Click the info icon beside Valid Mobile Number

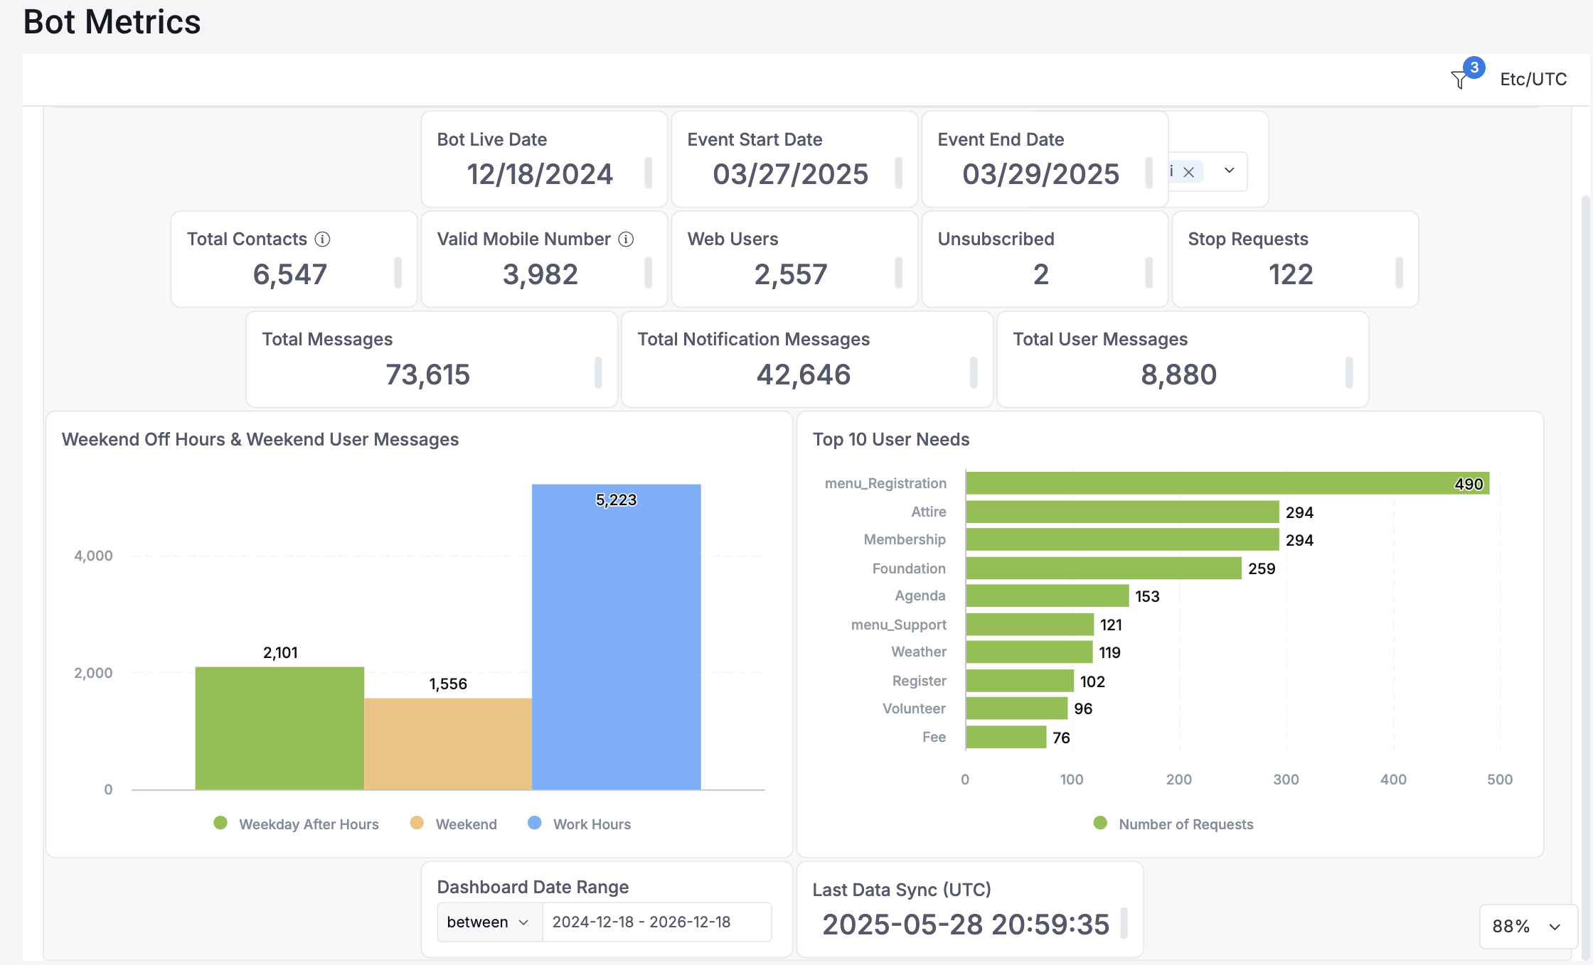[627, 239]
